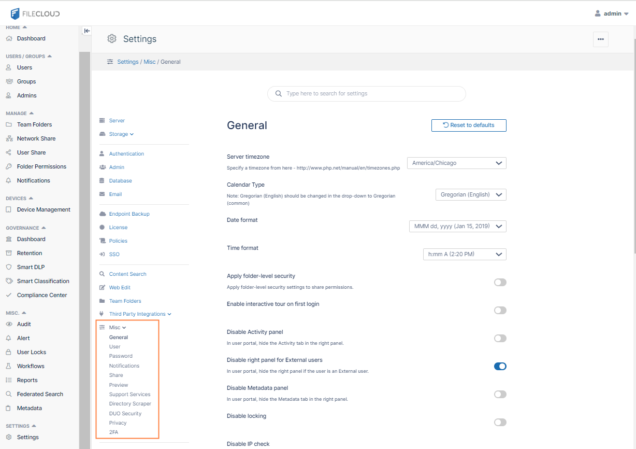Screen dimensions: 636x449
Task: Open the three-dots more options button
Action: tap(600, 39)
